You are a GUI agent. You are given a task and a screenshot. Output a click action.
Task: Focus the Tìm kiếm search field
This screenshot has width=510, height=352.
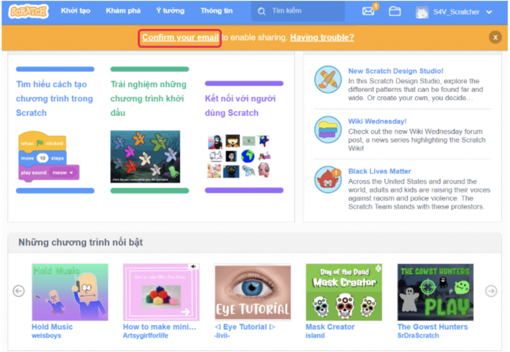point(298,11)
